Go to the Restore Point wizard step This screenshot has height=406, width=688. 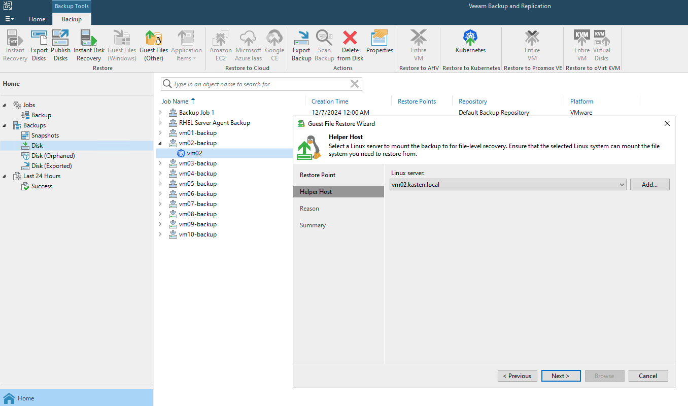pos(318,175)
